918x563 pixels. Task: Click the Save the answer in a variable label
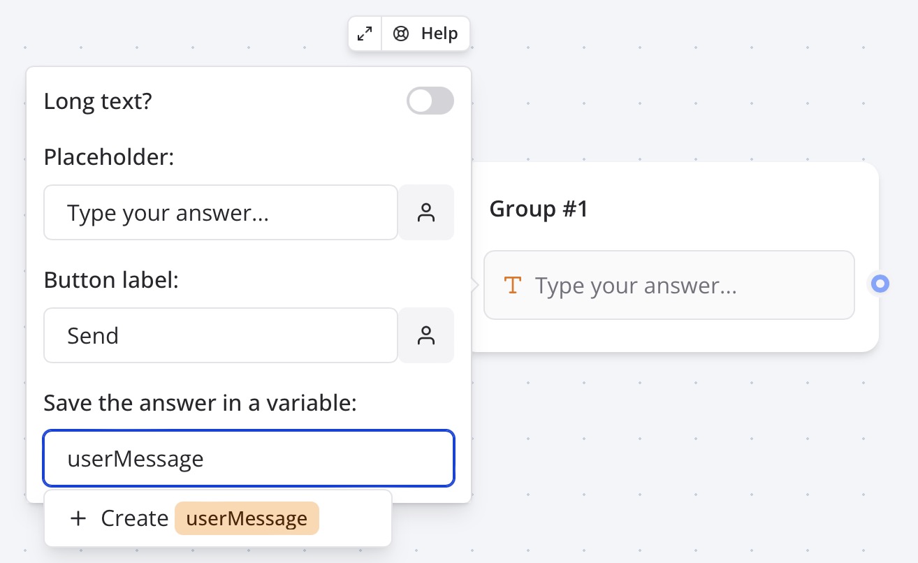[200, 403]
